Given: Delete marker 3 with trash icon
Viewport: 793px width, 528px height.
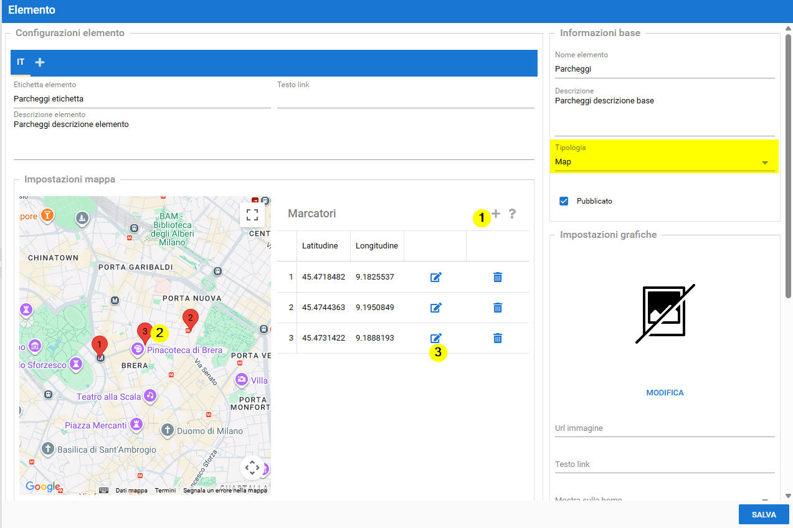Looking at the screenshot, I should (497, 338).
